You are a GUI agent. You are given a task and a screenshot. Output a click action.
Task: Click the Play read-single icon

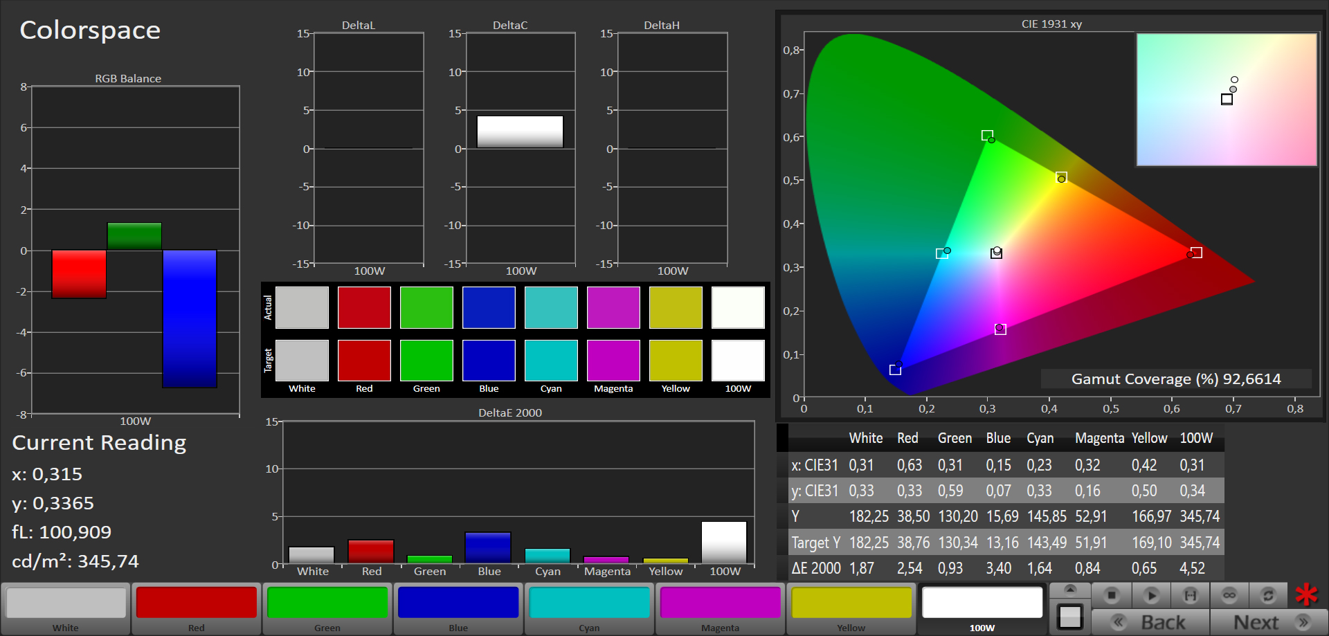coord(1151,595)
